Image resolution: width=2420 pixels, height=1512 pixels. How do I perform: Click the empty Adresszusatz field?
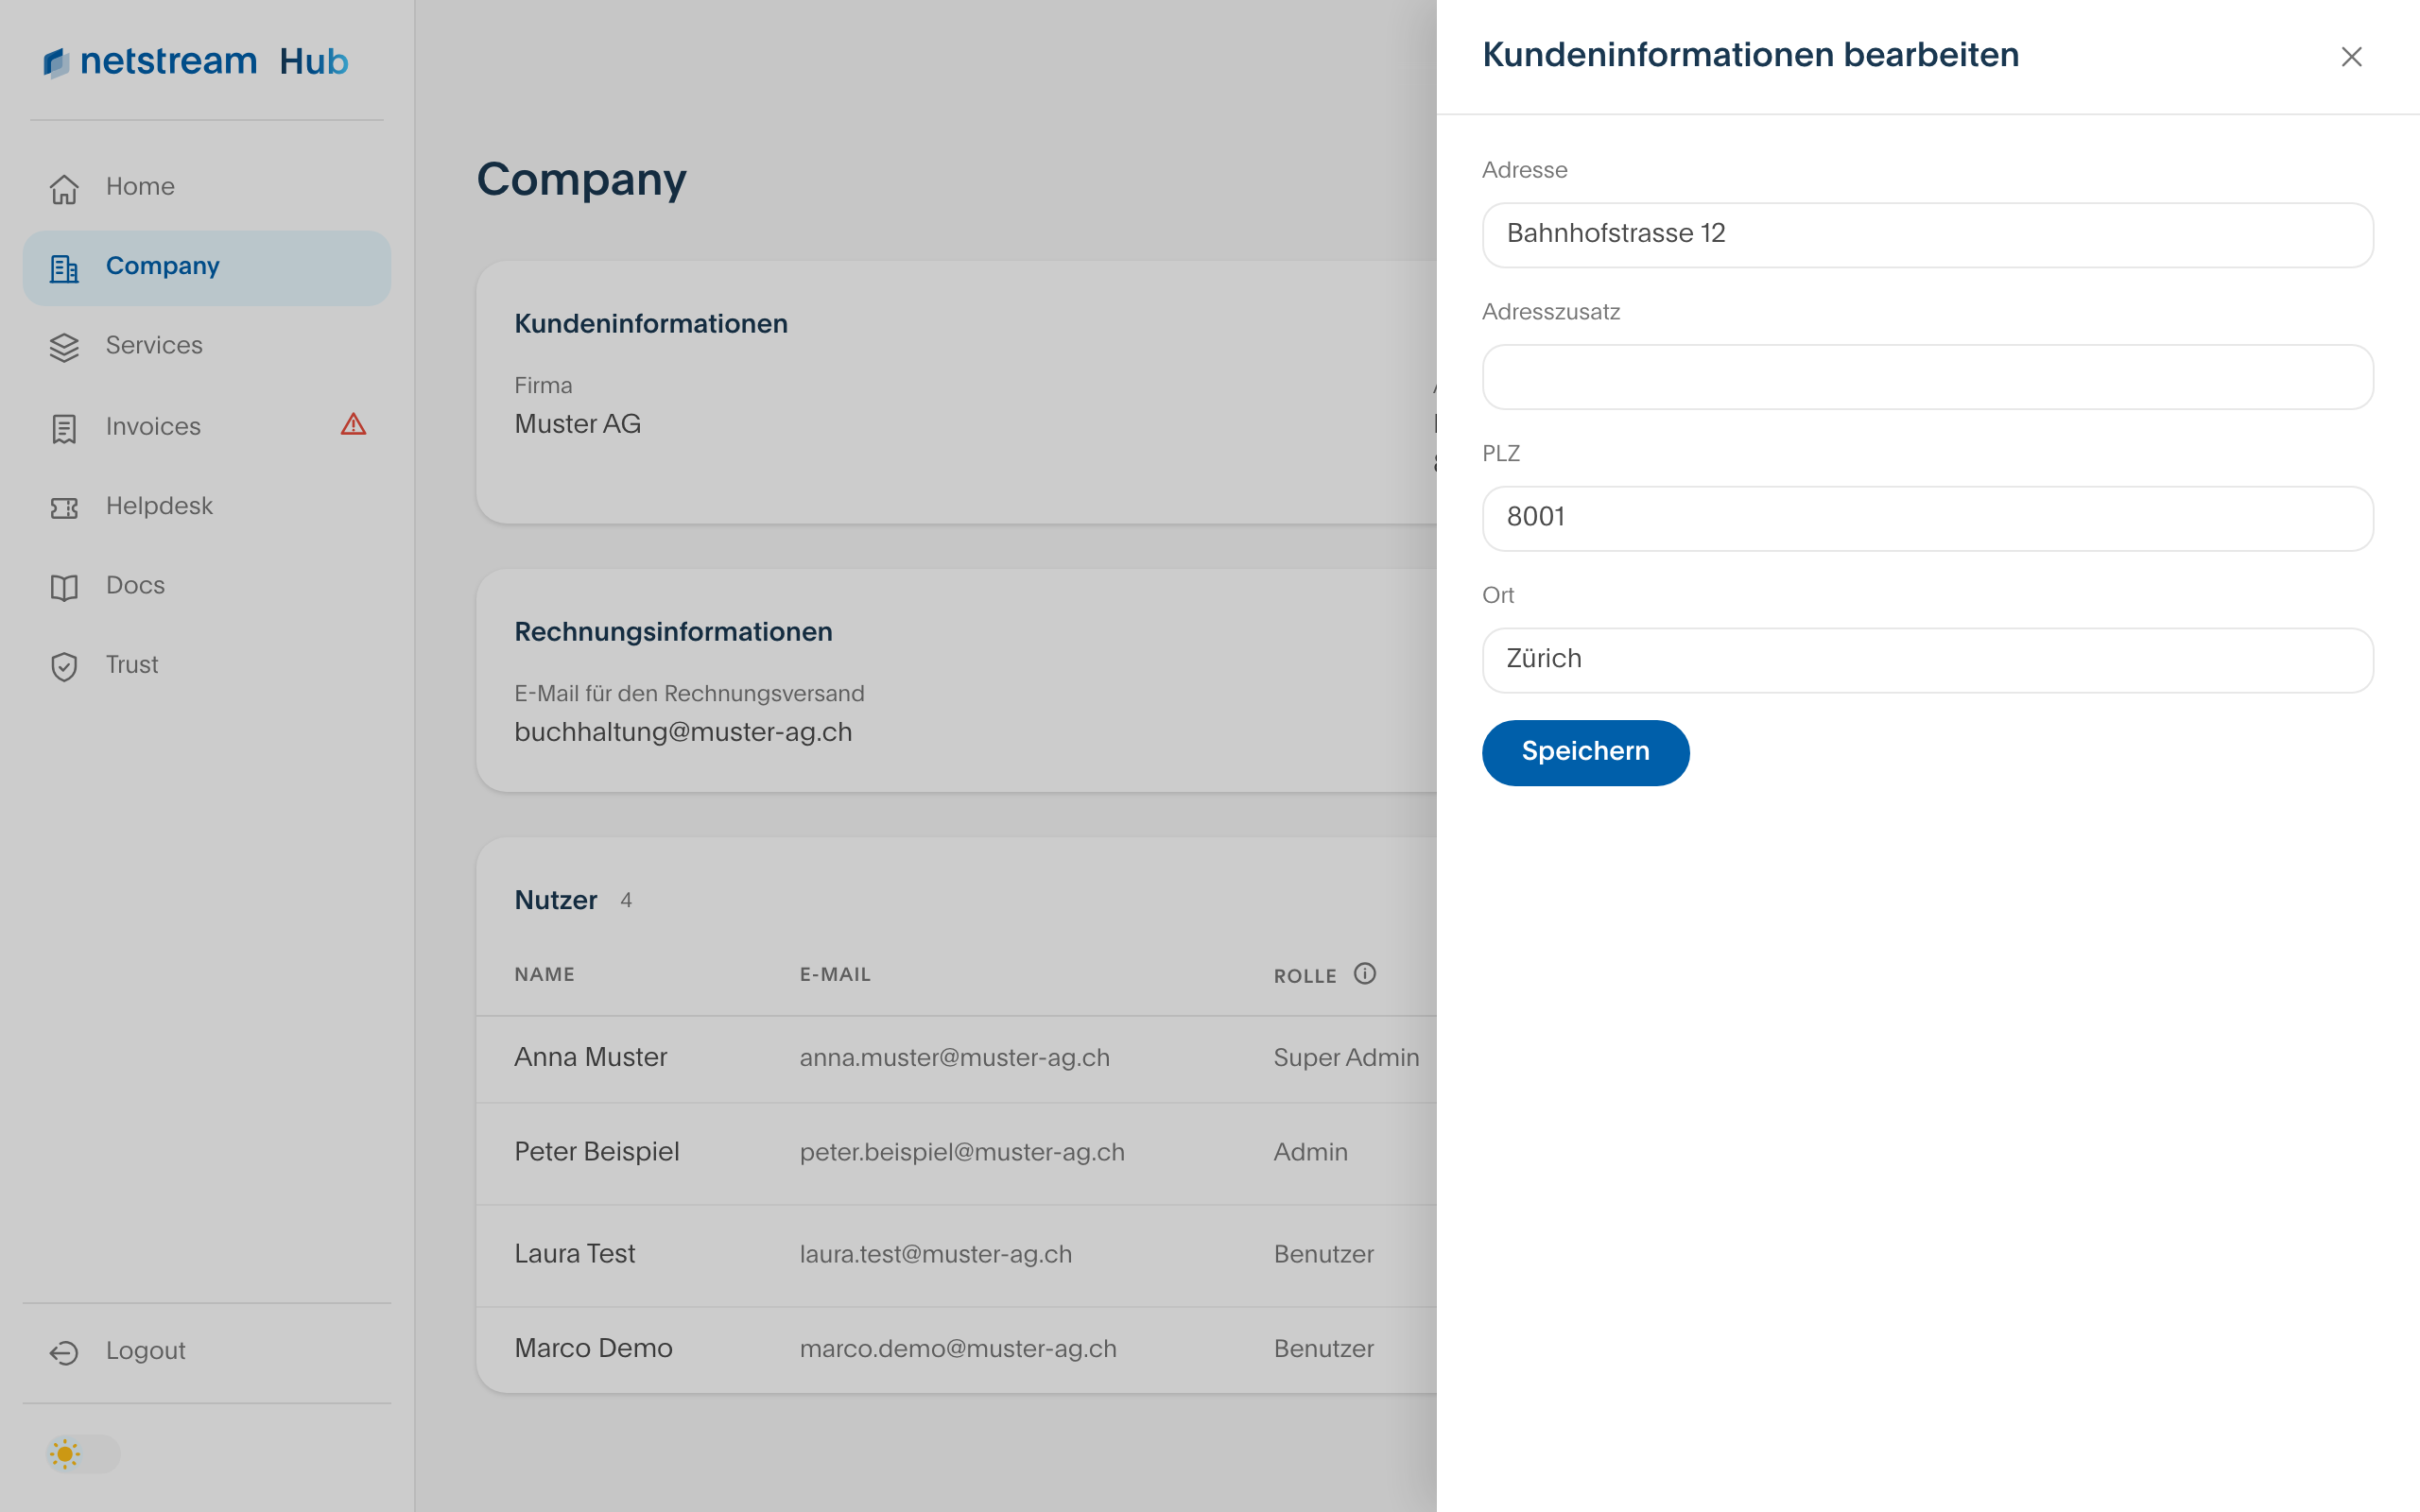pos(1927,377)
